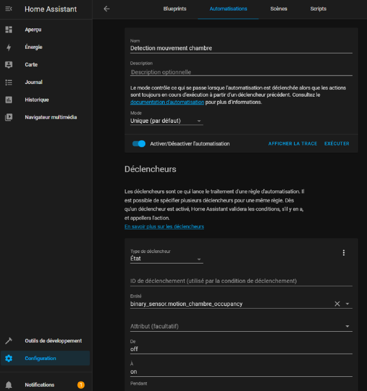Open the Type de déclencheur dropdown
The image size is (367, 391).
pyautogui.click(x=166, y=258)
